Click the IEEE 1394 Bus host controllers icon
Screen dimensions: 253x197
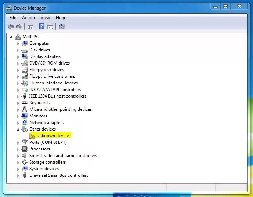25,96
